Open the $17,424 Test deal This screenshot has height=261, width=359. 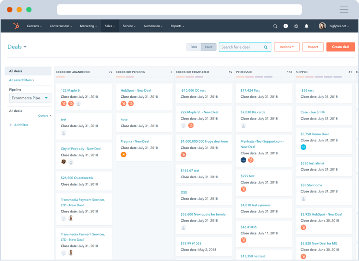pos(250,91)
